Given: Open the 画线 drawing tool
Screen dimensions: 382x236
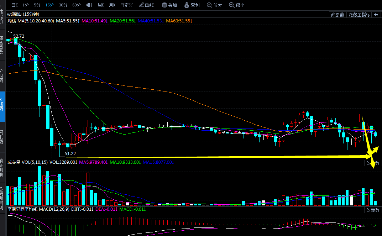Looking at the screenshot, I should pyautogui.click(x=146, y=5).
